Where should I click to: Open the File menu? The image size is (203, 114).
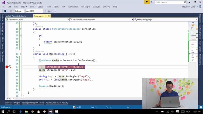[x=3, y=7]
